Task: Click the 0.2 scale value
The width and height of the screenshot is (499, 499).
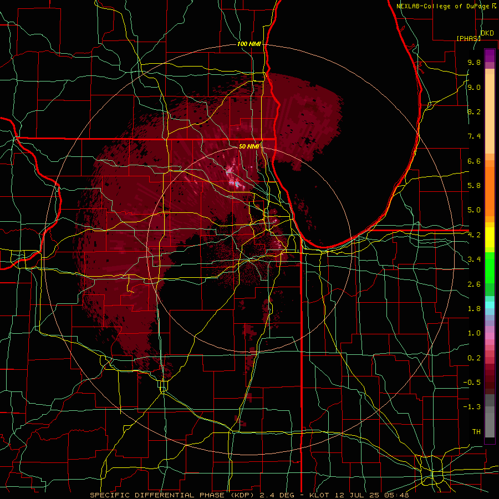Action: click(x=474, y=358)
